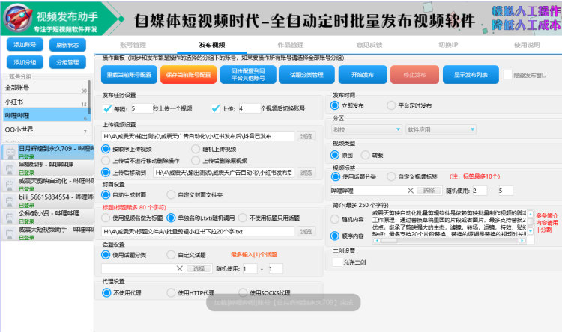
Task: Enable 隐藏发布窗口 checkbox
Action: point(507,75)
